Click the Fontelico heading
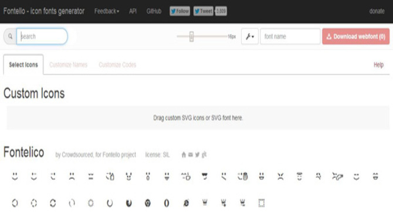Viewport: 393px width, 223px height. pyautogui.click(x=24, y=152)
